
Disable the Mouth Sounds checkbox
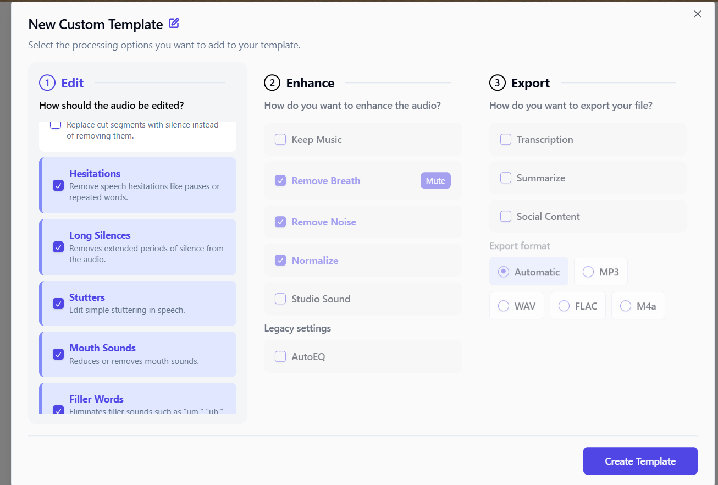58,354
